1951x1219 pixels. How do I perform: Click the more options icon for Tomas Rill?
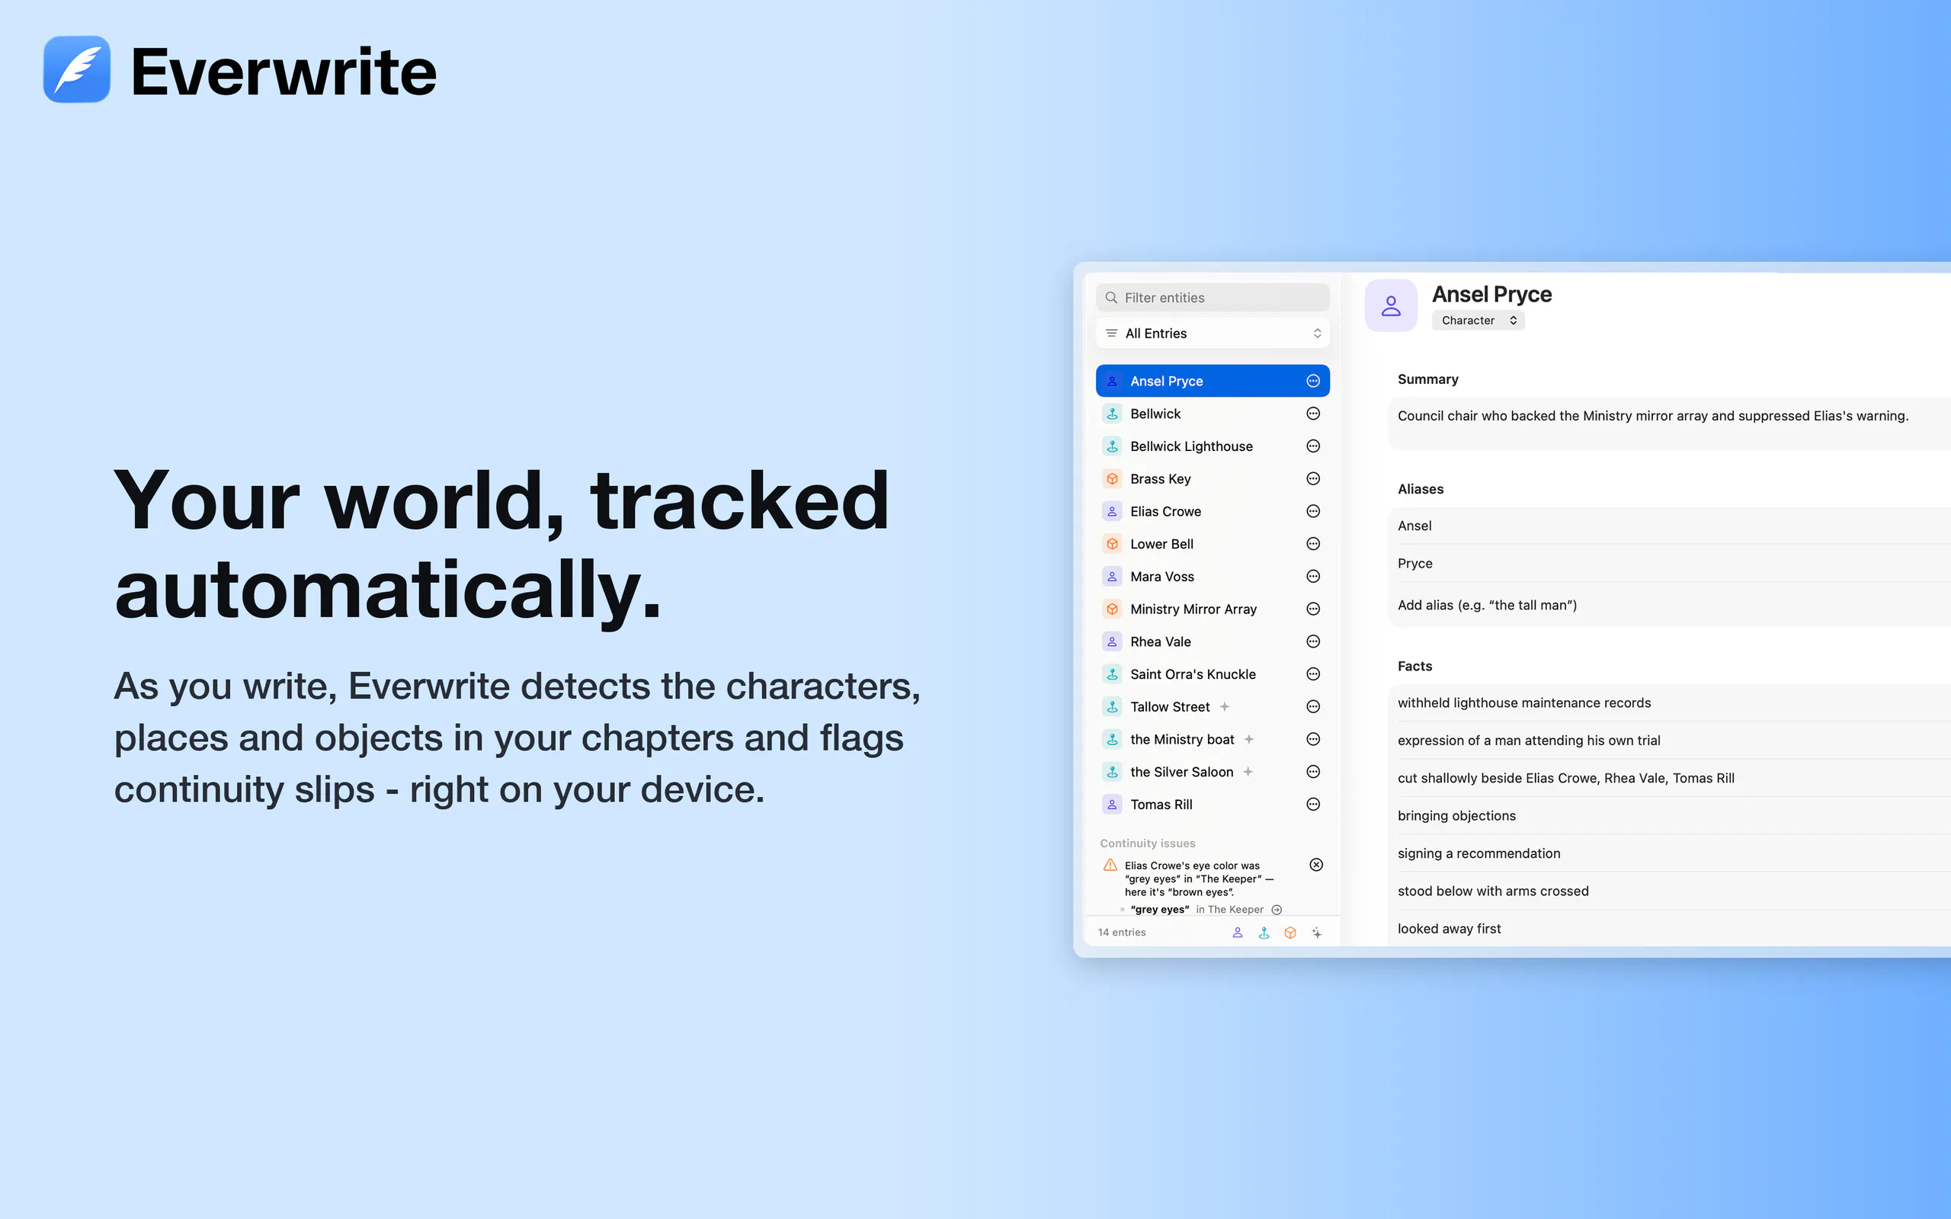1312,805
